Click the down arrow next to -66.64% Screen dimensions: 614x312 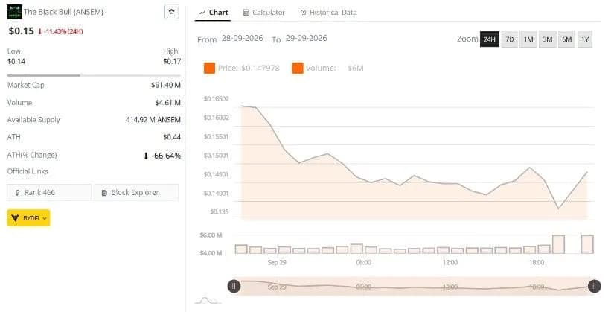coord(146,156)
